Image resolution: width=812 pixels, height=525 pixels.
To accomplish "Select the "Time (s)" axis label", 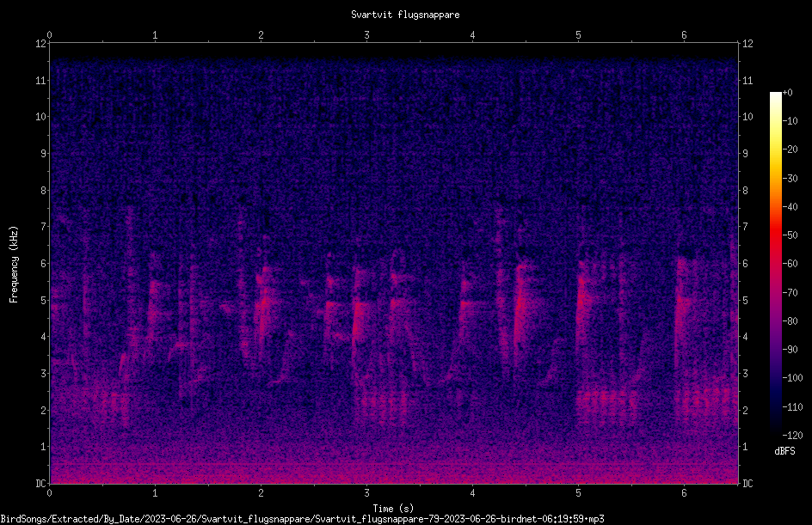I will (393, 509).
